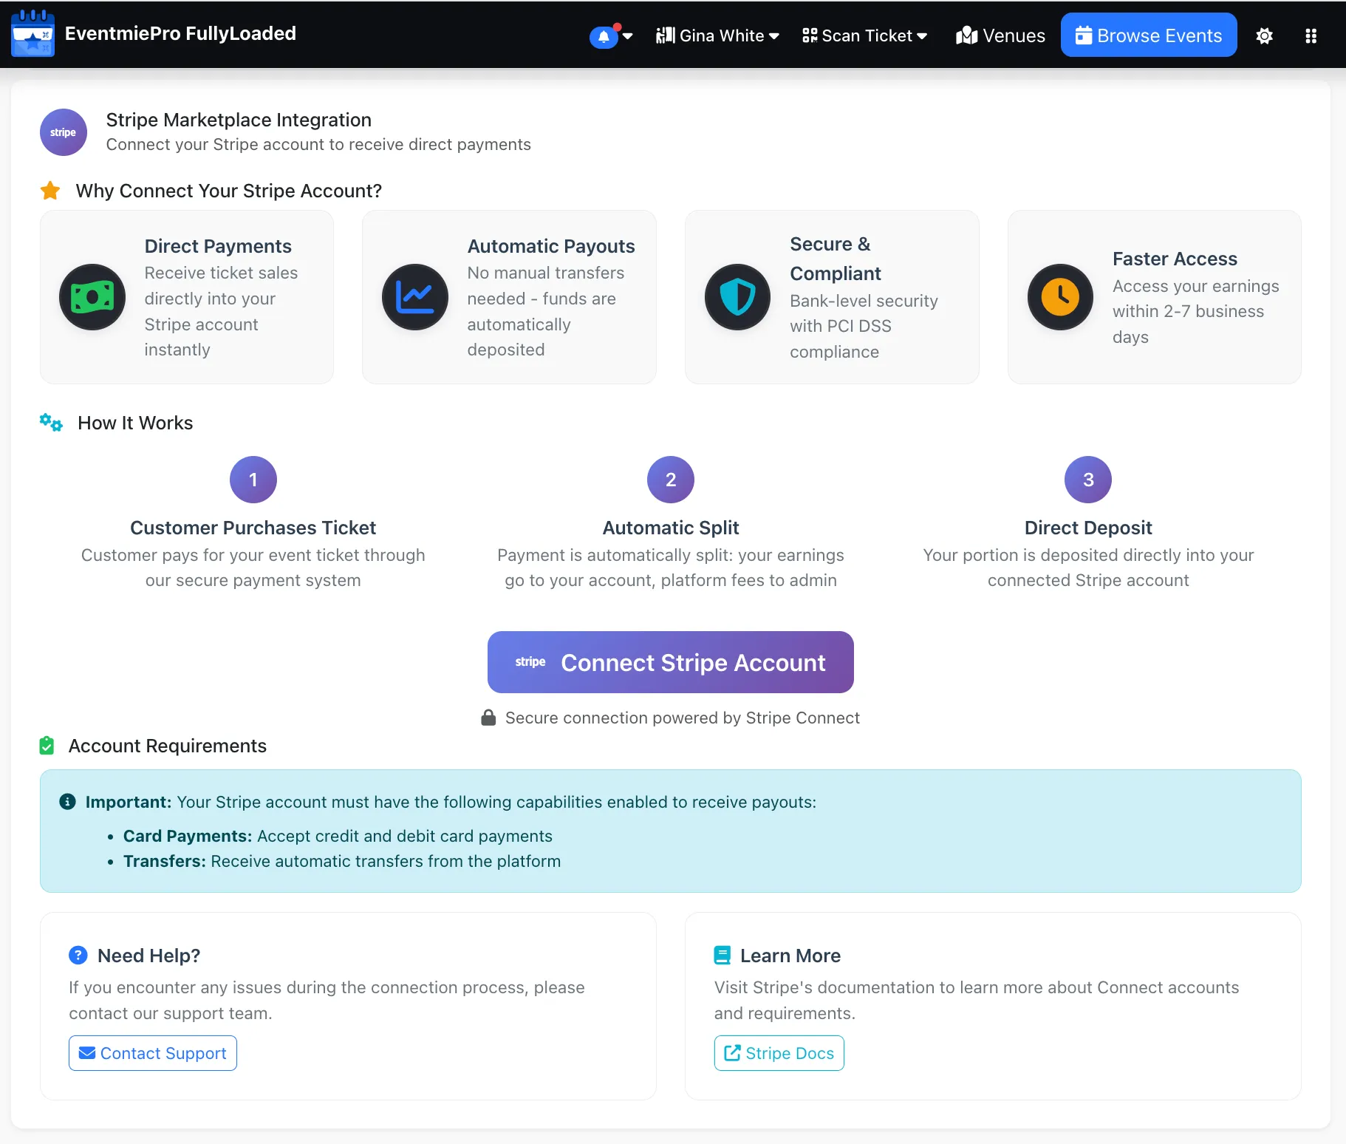Click the orange clock Faster Access icon
The height and width of the screenshot is (1144, 1346).
[1060, 297]
